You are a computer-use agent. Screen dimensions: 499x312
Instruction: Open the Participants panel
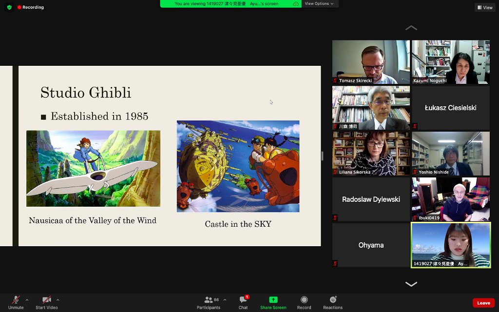pyautogui.click(x=209, y=302)
